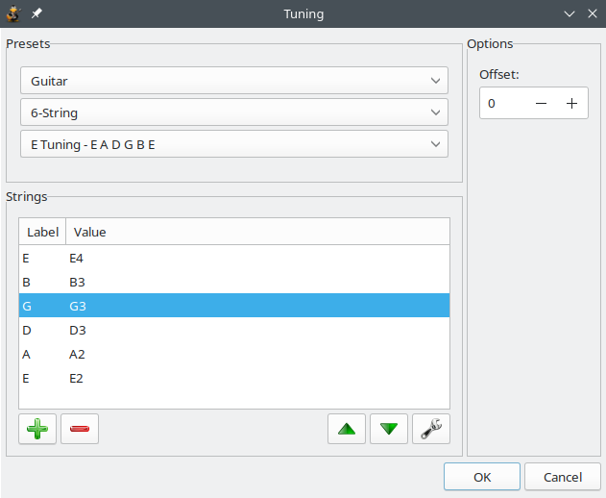
Task: Increase Offset with plus button
Action: tap(572, 104)
